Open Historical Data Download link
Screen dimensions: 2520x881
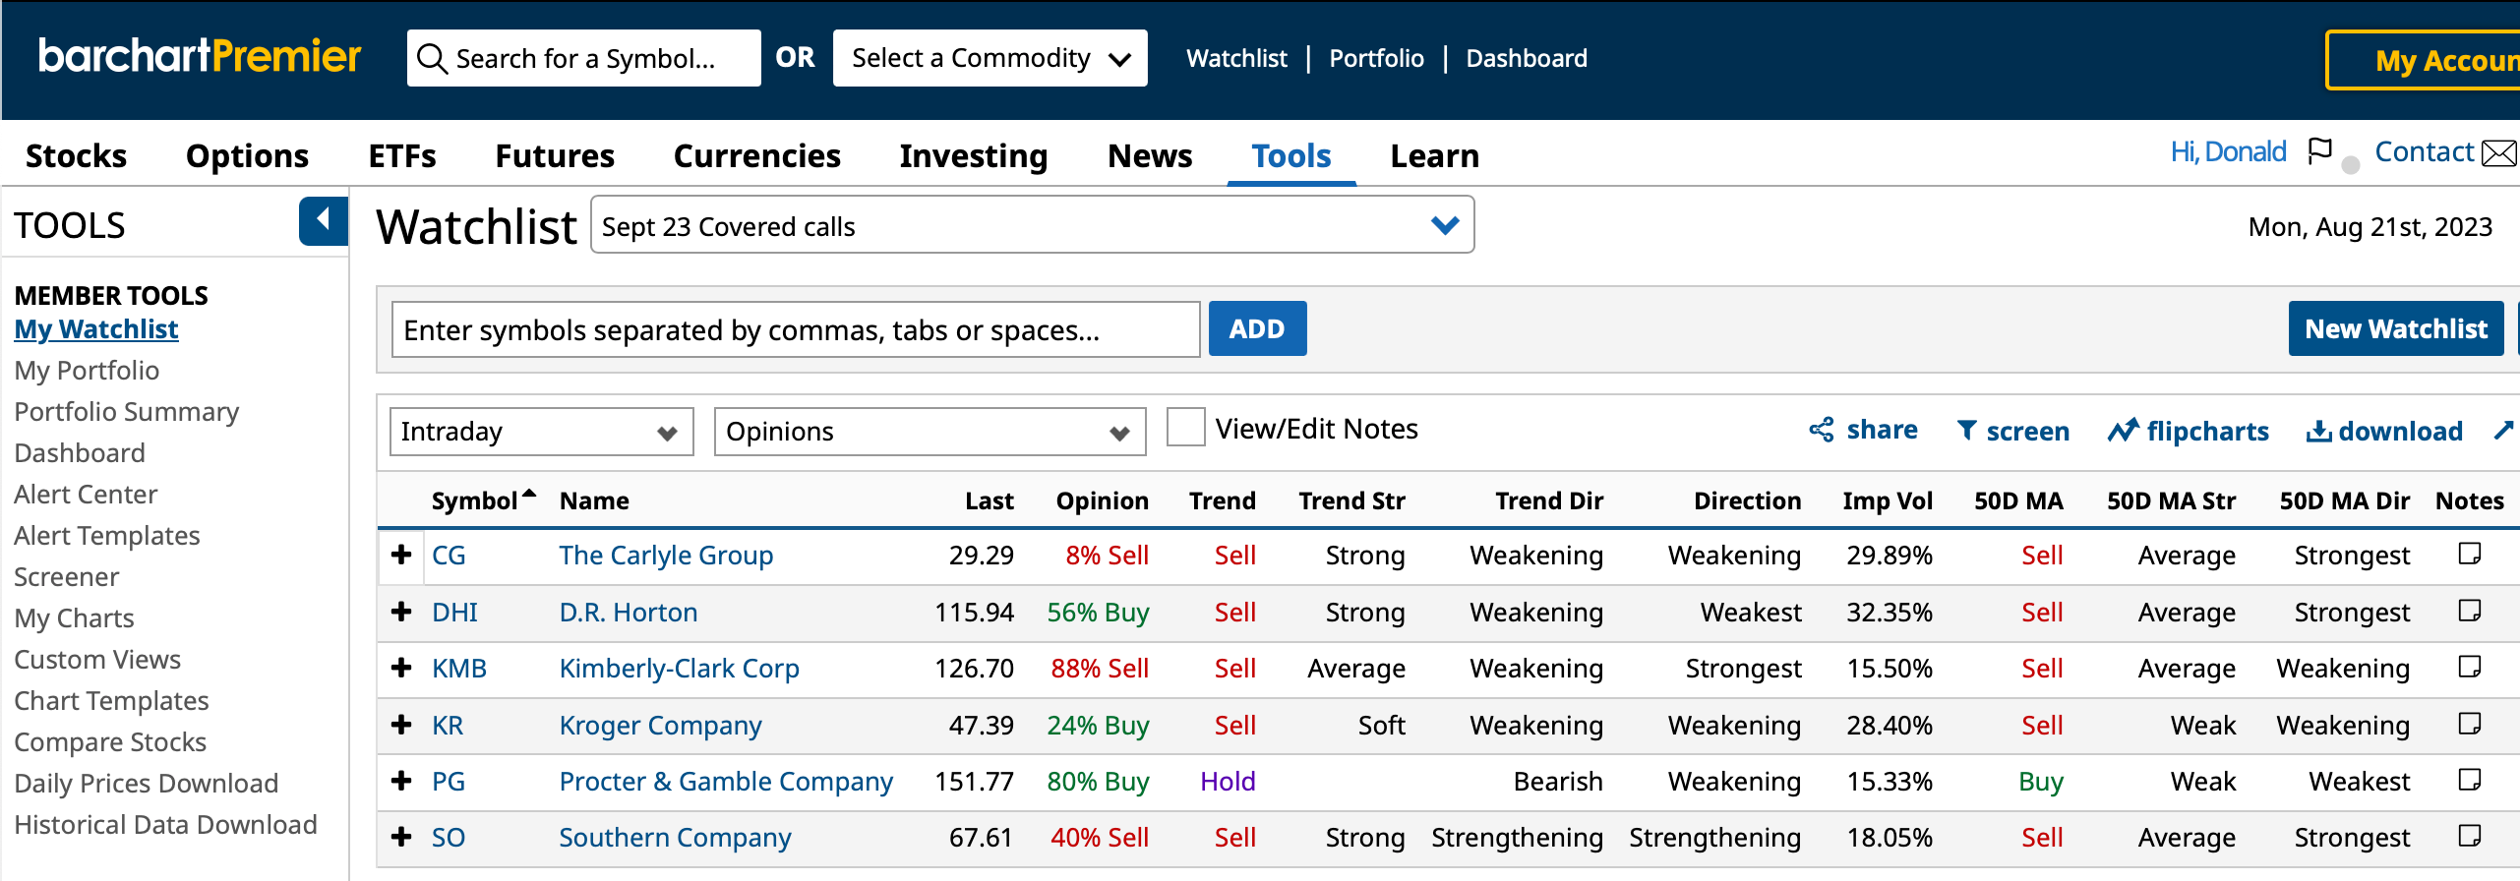tap(165, 824)
